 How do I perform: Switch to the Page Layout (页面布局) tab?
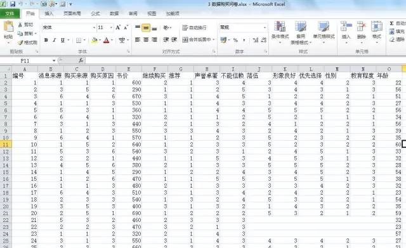(x=72, y=13)
